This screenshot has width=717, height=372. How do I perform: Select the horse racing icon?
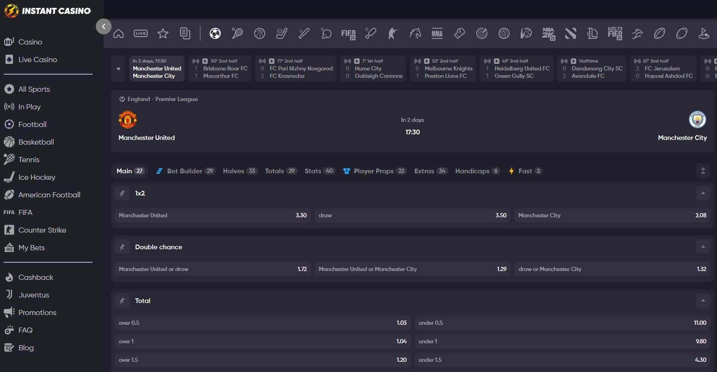tap(415, 33)
